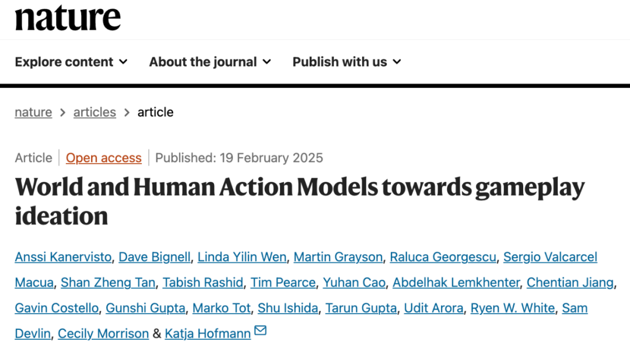Go to nature breadcrumb link
The height and width of the screenshot is (352, 630).
pos(33,112)
